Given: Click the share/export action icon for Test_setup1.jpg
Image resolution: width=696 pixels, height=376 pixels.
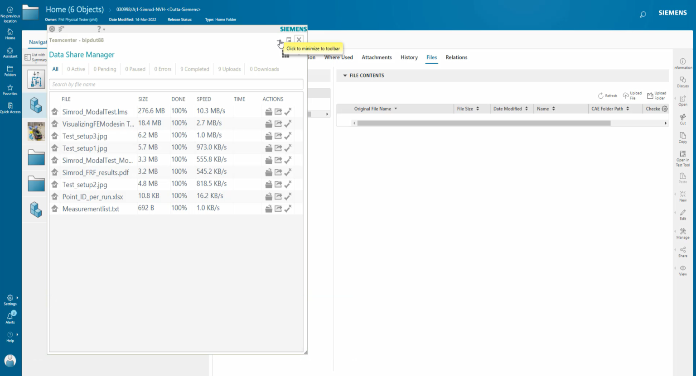Looking at the screenshot, I should [278, 148].
